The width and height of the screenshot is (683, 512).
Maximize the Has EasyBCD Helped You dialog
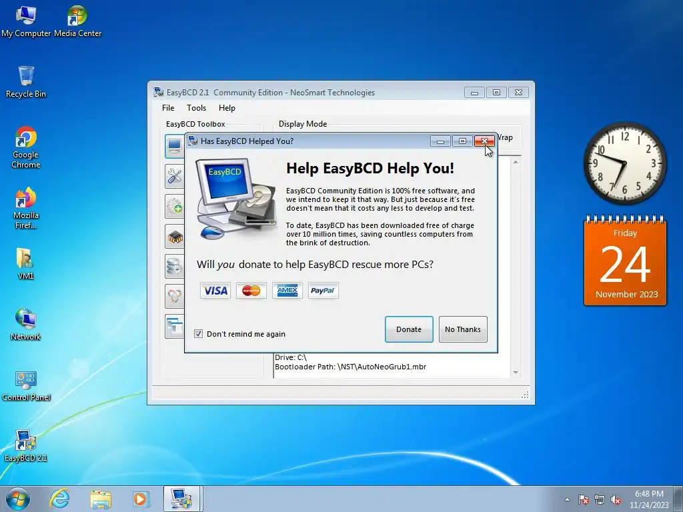462,141
